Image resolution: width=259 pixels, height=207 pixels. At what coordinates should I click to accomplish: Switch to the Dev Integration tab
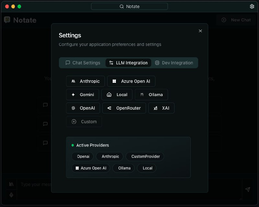174,63
